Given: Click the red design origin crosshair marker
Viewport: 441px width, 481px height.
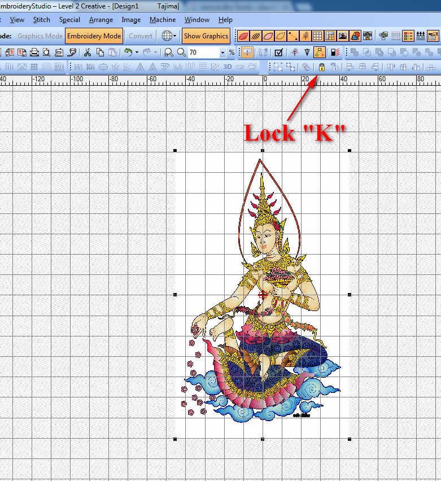Looking at the screenshot, I should tap(263, 295).
